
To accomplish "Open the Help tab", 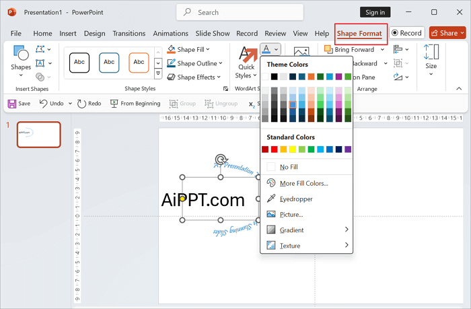I will click(322, 34).
